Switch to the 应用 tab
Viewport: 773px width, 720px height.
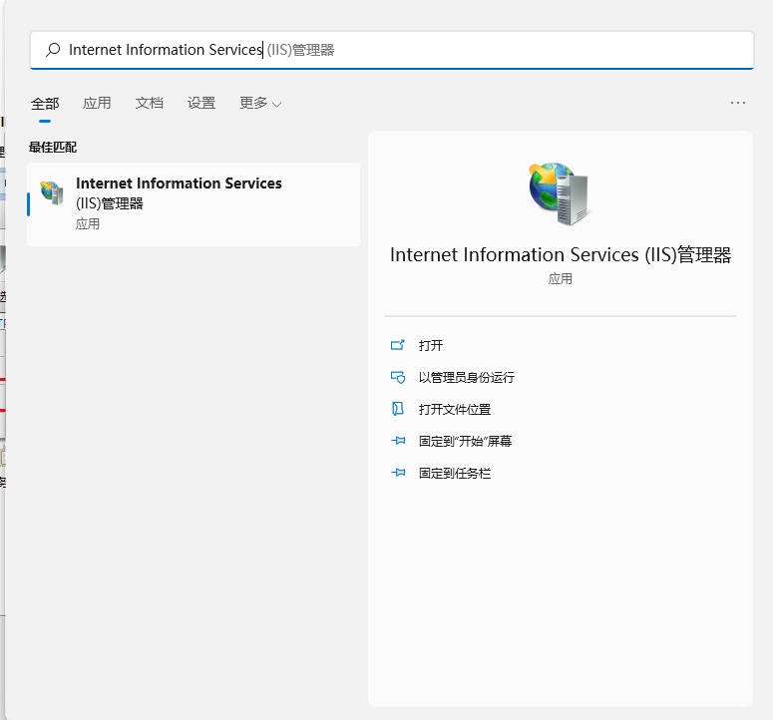[x=97, y=103]
